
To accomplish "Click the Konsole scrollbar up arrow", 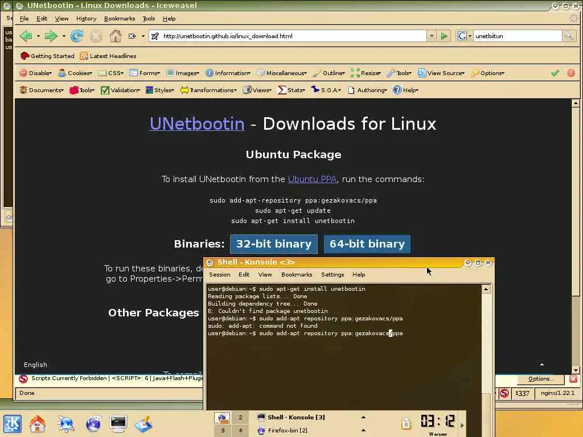I will (x=486, y=288).
